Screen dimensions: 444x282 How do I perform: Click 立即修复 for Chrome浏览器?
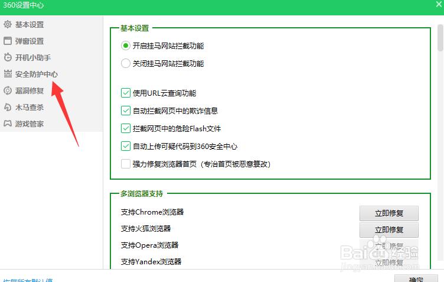tap(389, 213)
